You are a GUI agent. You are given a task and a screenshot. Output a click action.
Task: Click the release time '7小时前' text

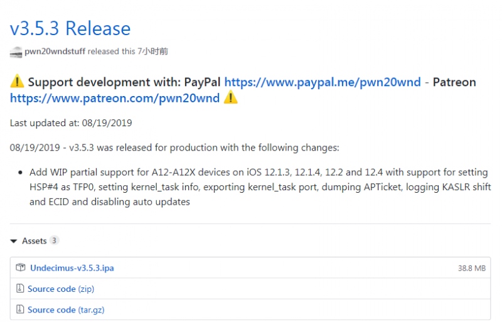(152, 51)
